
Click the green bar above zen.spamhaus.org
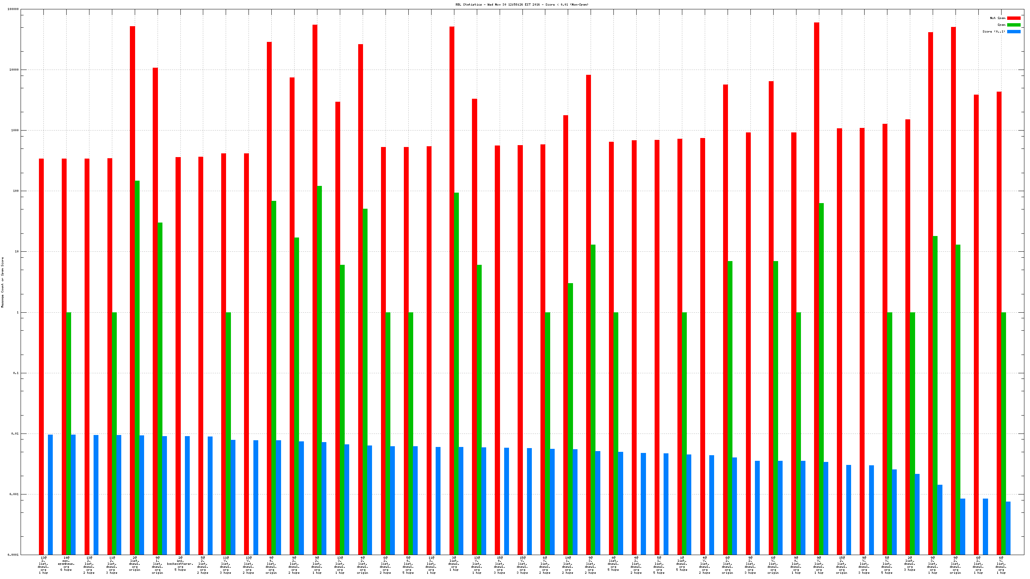pos(69,433)
